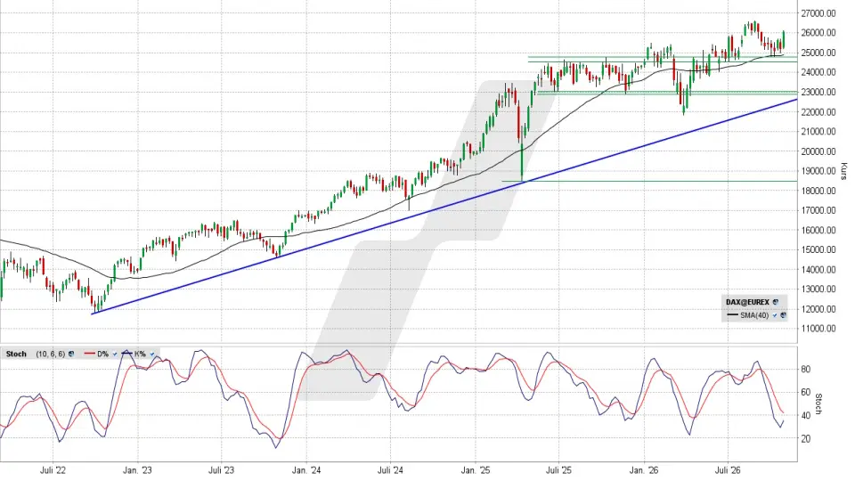Click the Jan. 23 date label

(138, 470)
